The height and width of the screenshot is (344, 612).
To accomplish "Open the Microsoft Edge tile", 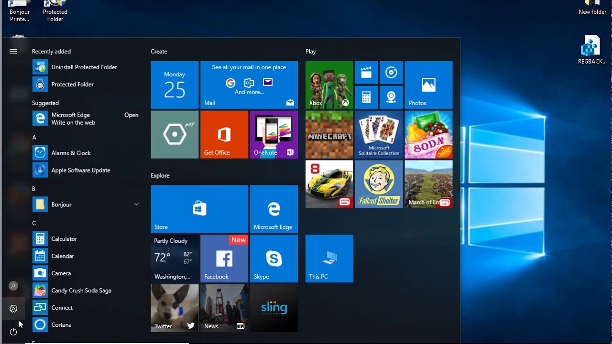I will (274, 209).
